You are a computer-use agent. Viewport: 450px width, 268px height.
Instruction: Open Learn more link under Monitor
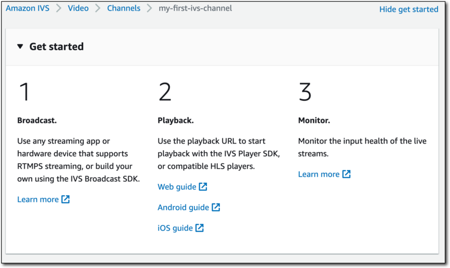point(318,174)
